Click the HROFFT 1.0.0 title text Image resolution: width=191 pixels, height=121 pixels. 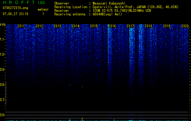[x=24, y=2]
